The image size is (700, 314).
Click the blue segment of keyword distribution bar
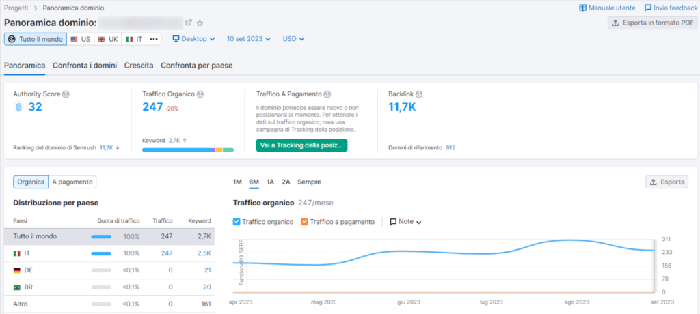coord(176,150)
